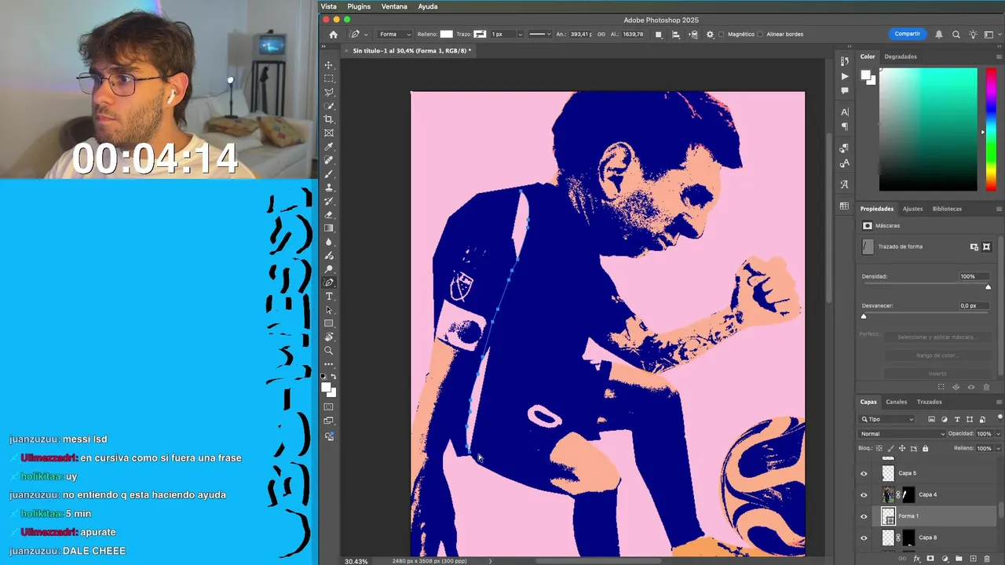Screen dimensions: 1005x565
Task: Enable the Magnético checkbox
Action: 722,35
